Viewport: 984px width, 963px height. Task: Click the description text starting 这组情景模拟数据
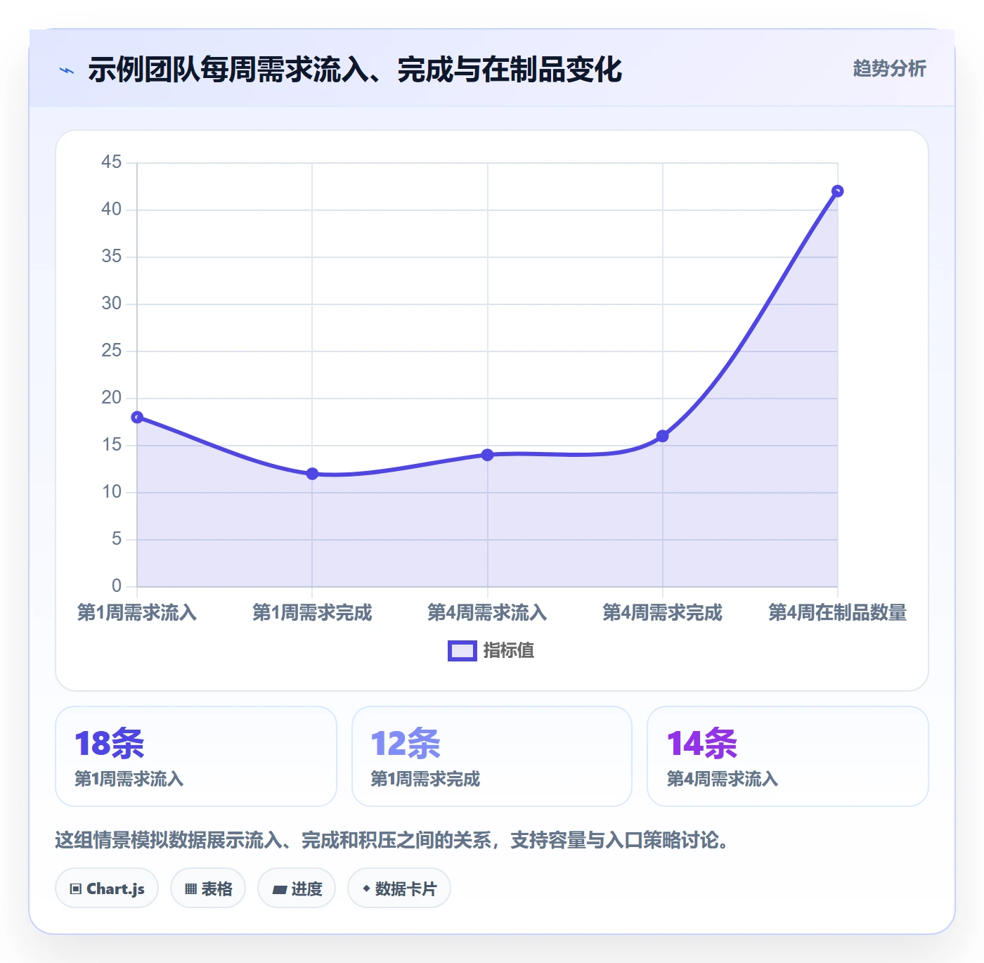(395, 840)
